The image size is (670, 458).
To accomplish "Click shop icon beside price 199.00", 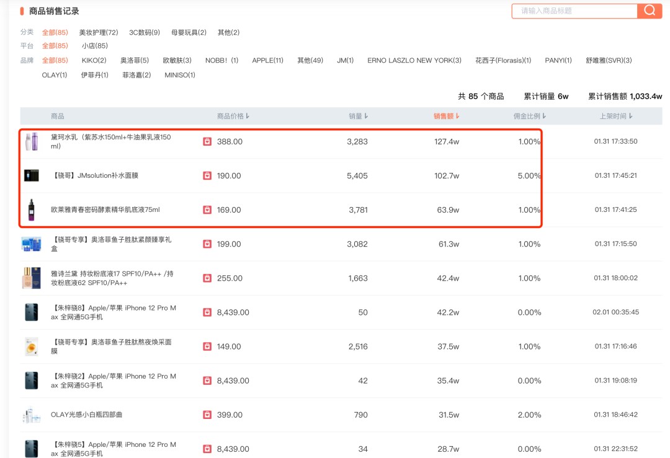I will coord(207,244).
